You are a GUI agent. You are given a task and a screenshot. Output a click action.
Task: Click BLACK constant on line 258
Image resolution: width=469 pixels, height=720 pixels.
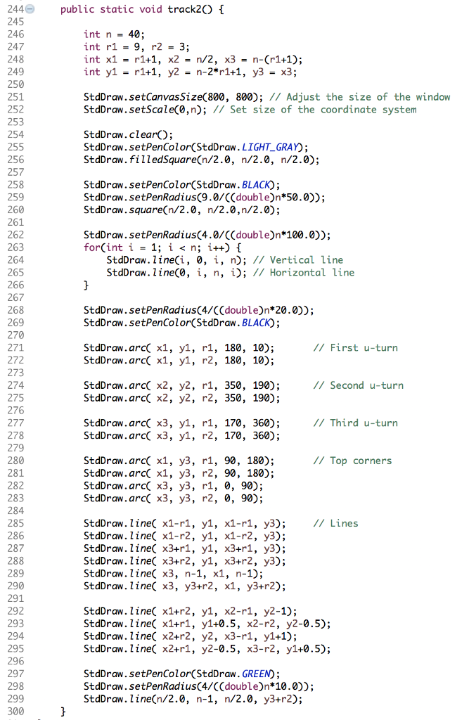coord(256,185)
